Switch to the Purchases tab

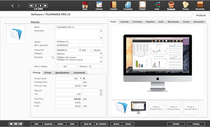tap(137, 22)
